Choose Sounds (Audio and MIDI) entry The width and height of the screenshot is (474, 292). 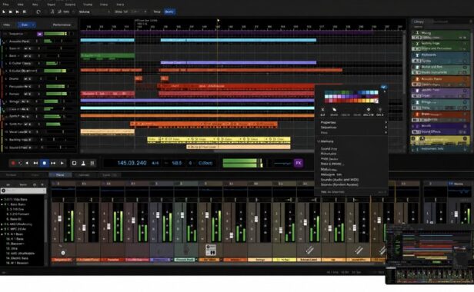pos(339,180)
